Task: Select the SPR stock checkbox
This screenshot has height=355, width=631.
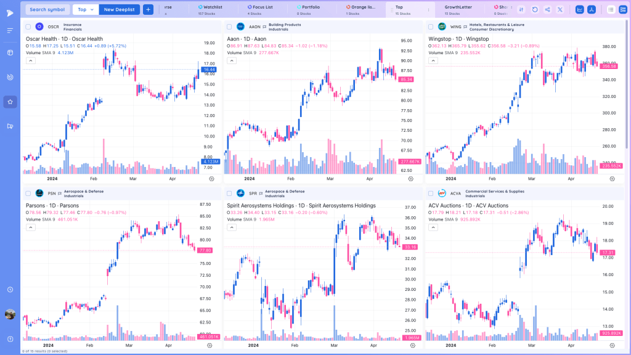Action: 229,194
